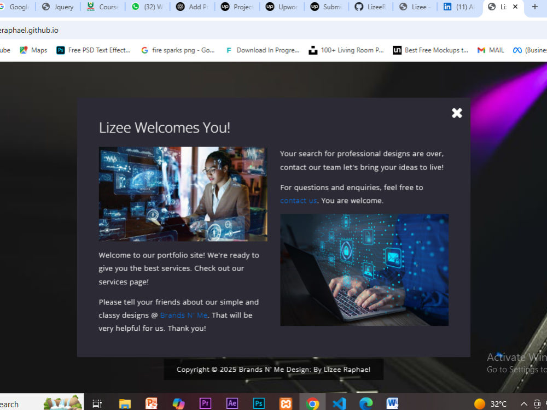Switch to the Upwor tab
547x410 pixels.
(x=281, y=7)
